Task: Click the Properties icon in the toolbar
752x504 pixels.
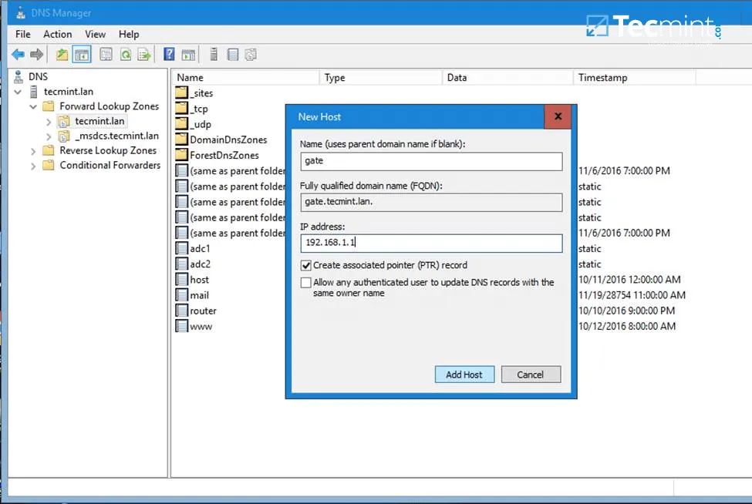Action: tap(106, 54)
